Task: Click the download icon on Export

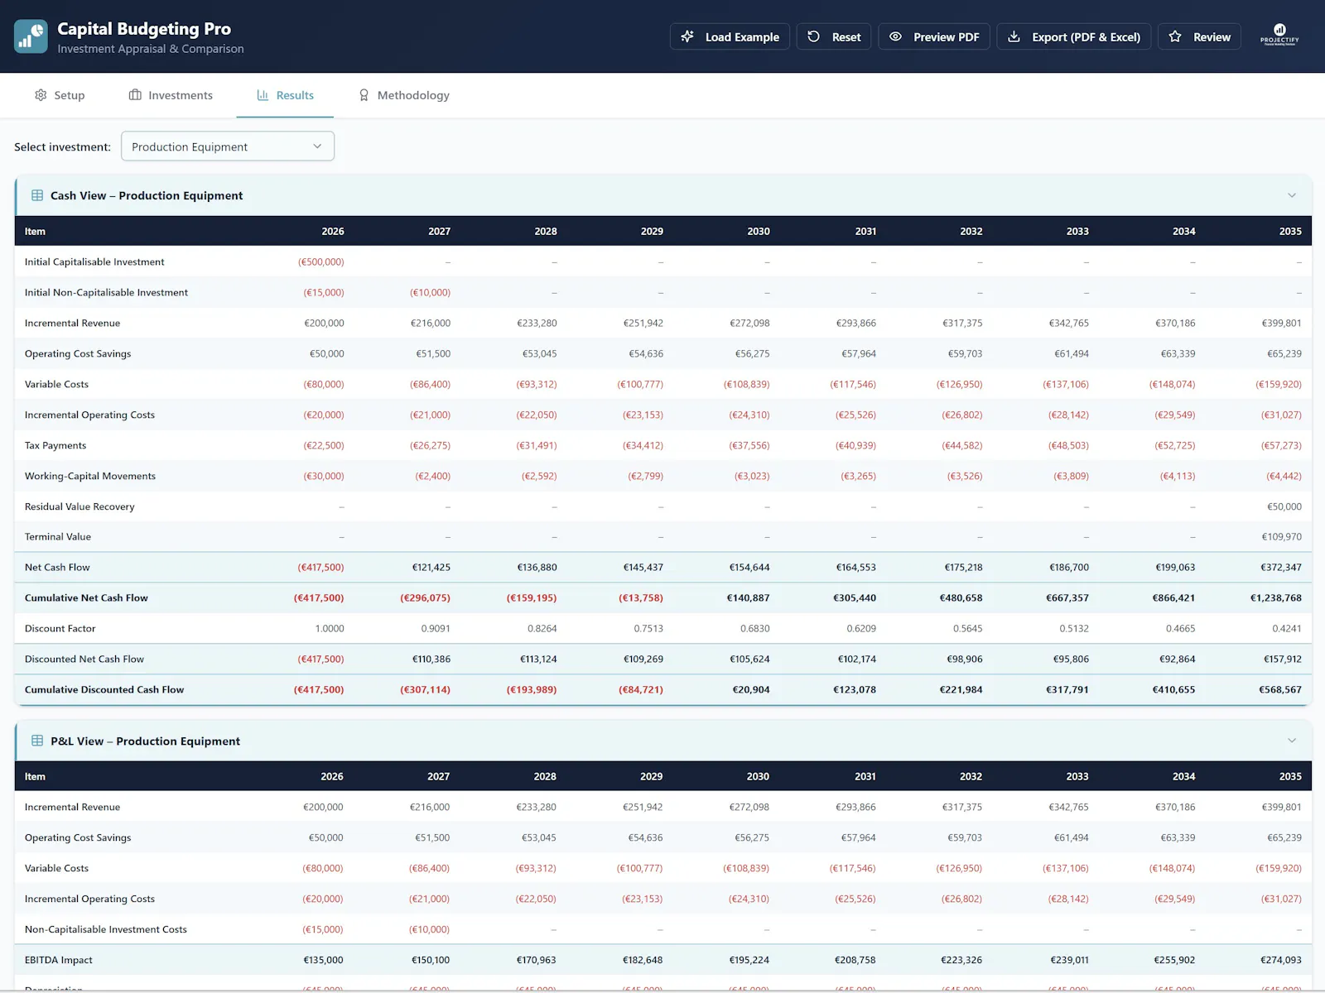Action: (x=1014, y=36)
